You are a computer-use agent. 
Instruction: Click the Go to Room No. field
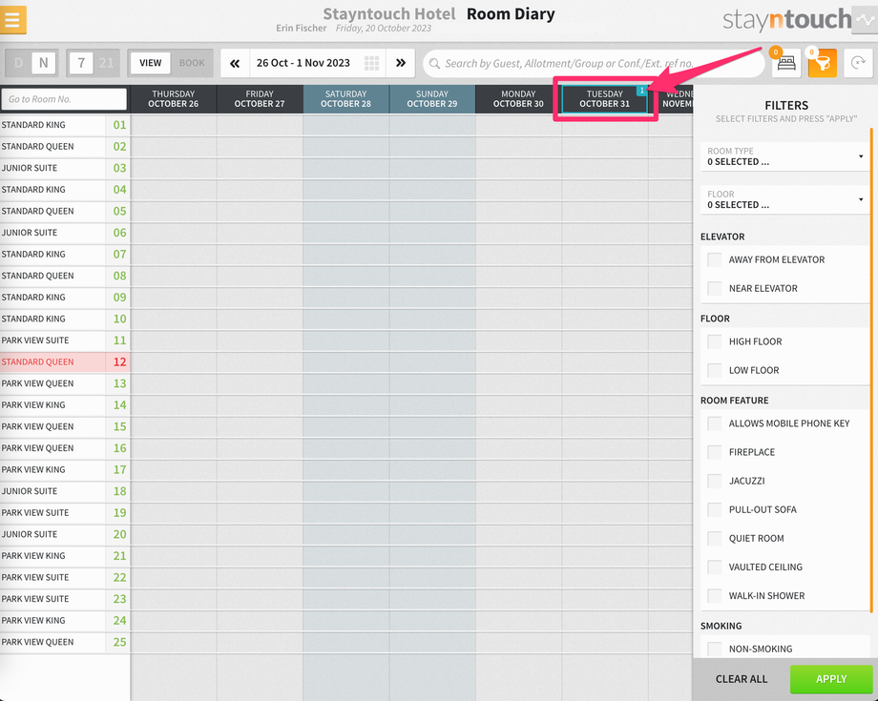pos(64,99)
